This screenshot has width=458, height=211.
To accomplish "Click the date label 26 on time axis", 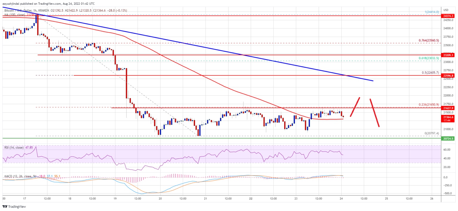I will tap(431, 198).
